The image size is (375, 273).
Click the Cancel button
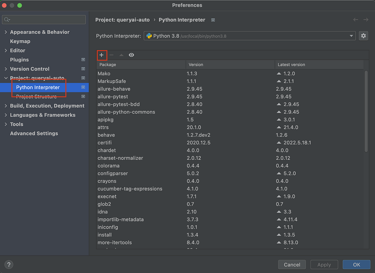[x=292, y=264]
